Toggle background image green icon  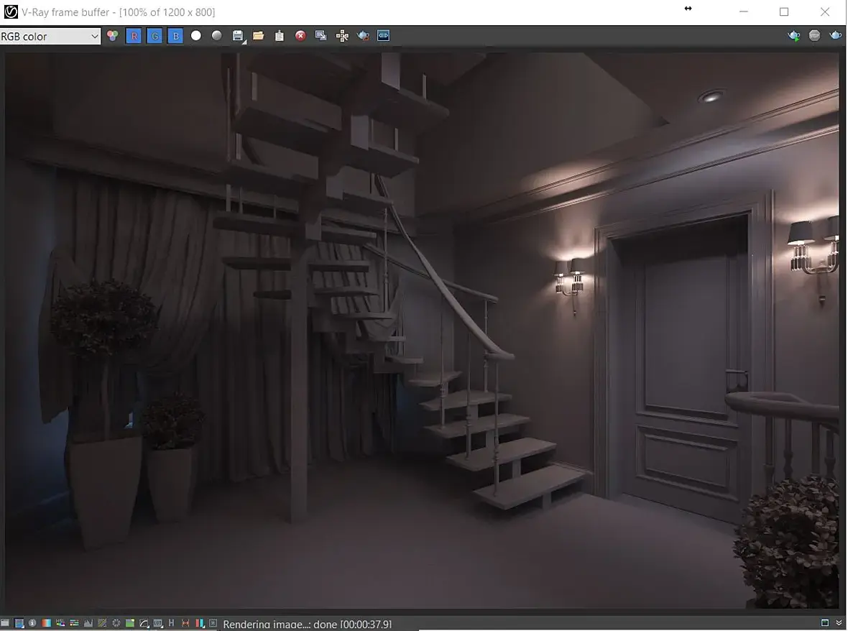pos(130,623)
